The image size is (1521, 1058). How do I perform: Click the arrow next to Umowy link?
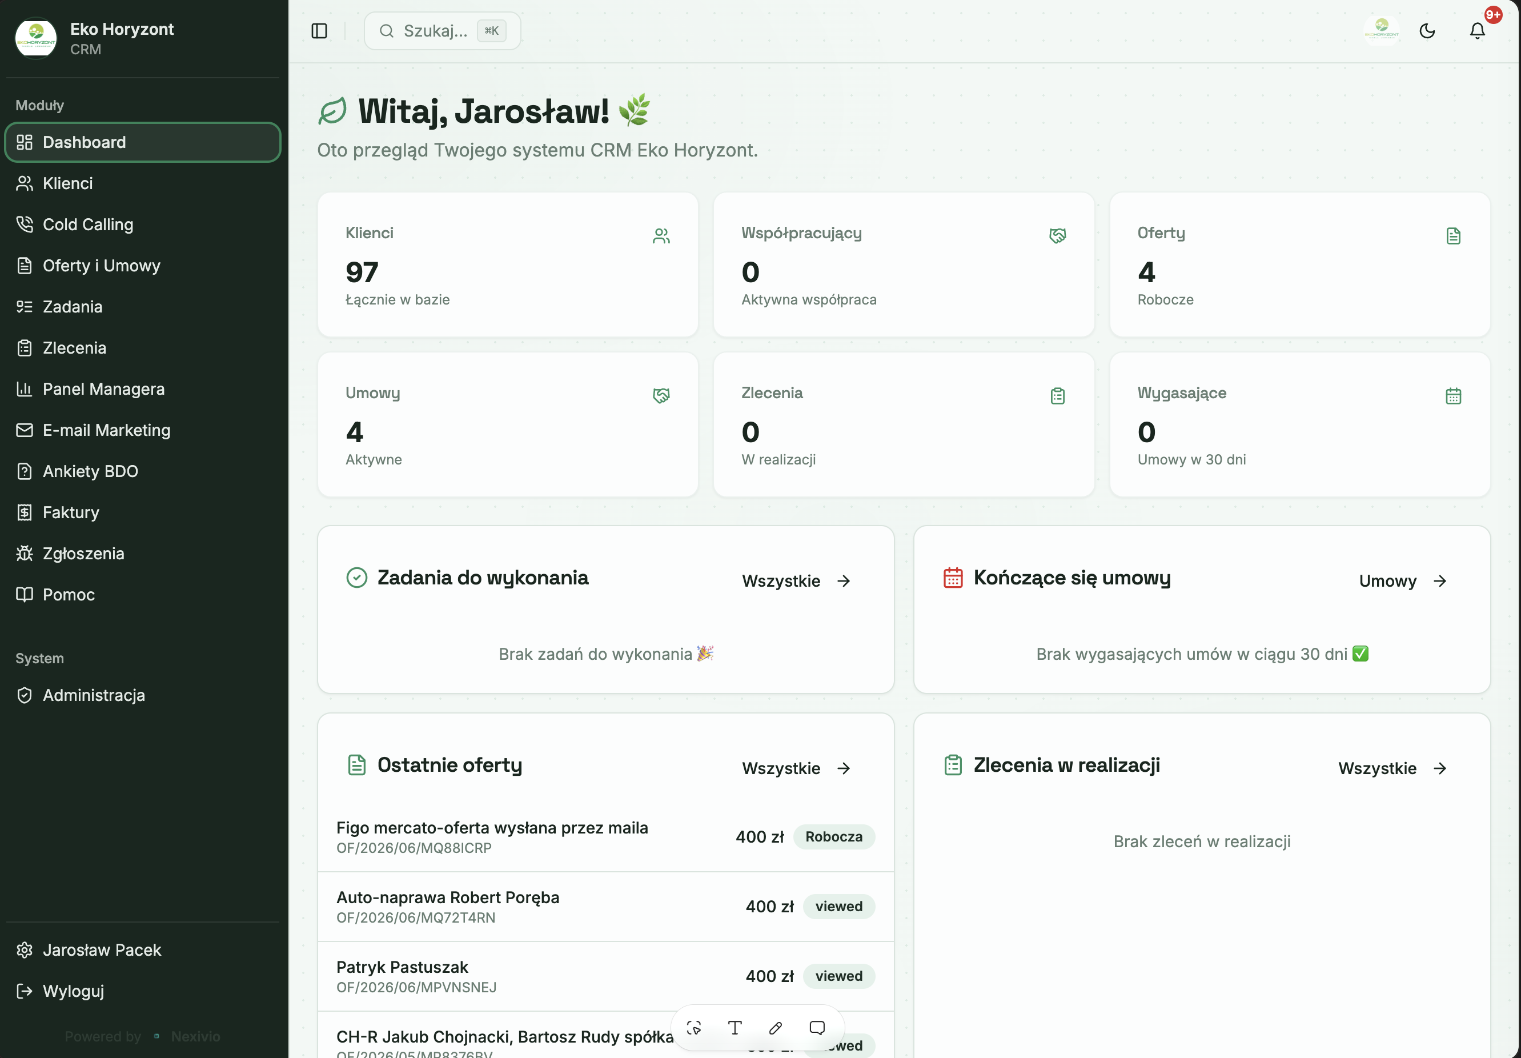click(x=1439, y=581)
